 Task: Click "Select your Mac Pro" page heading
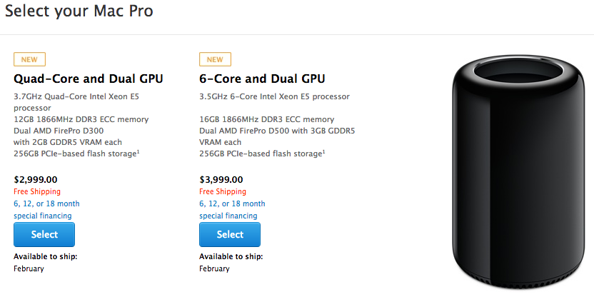[x=79, y=11]
